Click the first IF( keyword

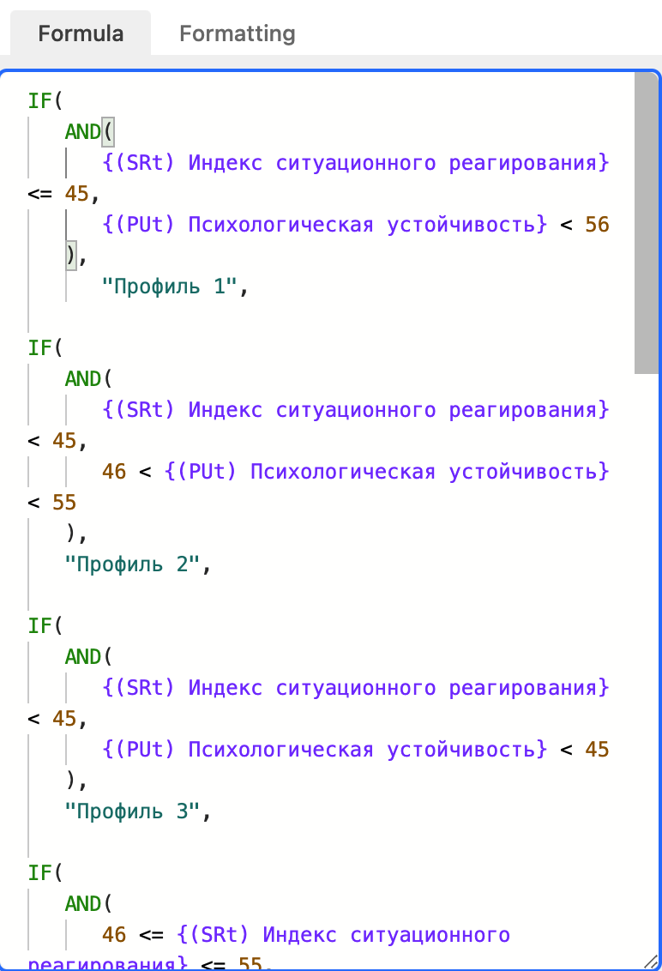[45, 101]
